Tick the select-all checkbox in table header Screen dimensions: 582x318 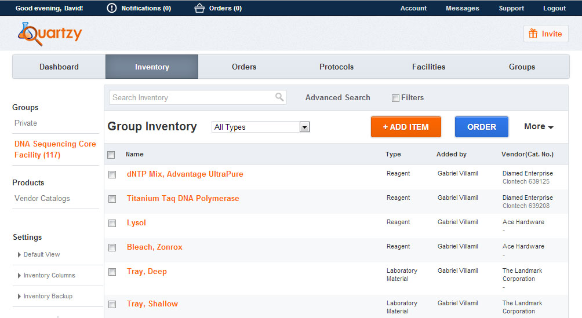[111, 155]
